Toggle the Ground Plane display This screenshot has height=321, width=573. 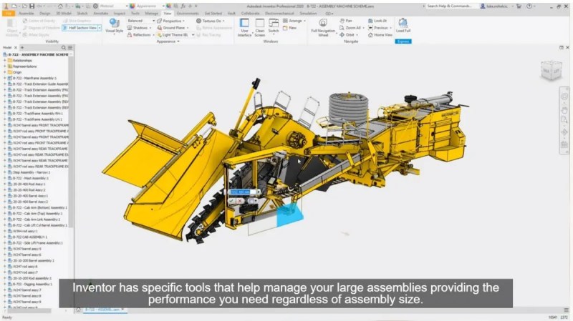pyautogui.click(x=171, y=28)
